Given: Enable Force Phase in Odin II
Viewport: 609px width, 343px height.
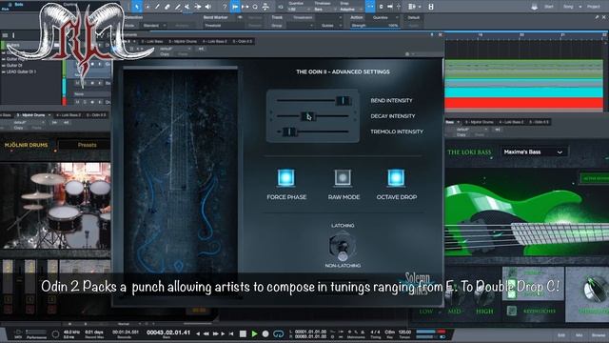Looking at the screenshot, I should (x=285, y=178).
